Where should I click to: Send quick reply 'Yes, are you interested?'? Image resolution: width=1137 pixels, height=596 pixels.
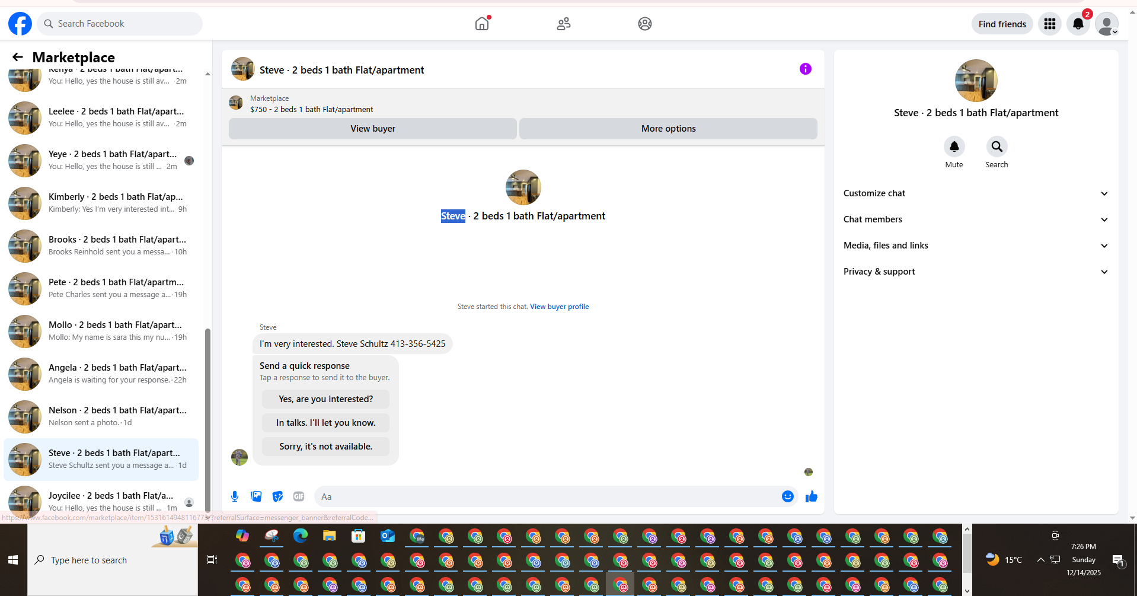click(x=325, y=399)
